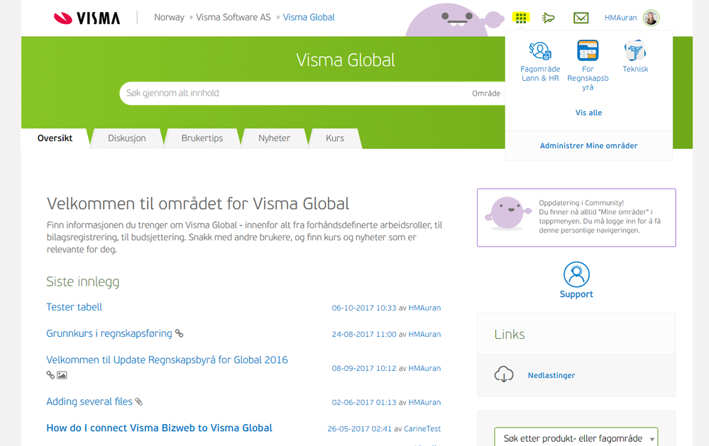Select the Kurs tab
The image size is (709, 446).
tap(335, 138)
